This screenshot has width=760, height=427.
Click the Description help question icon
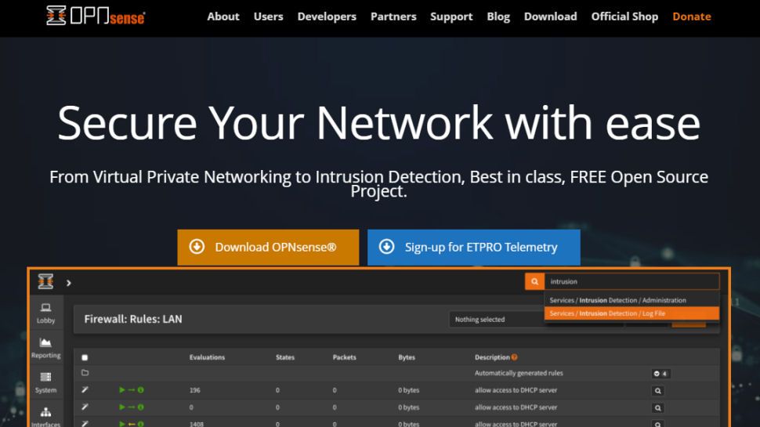514,357
